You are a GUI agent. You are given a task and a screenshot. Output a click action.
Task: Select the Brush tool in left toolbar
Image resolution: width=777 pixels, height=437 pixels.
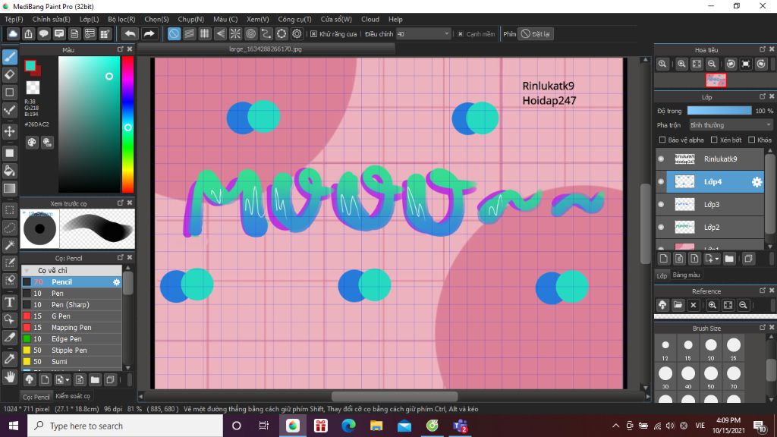pos(9,57)
